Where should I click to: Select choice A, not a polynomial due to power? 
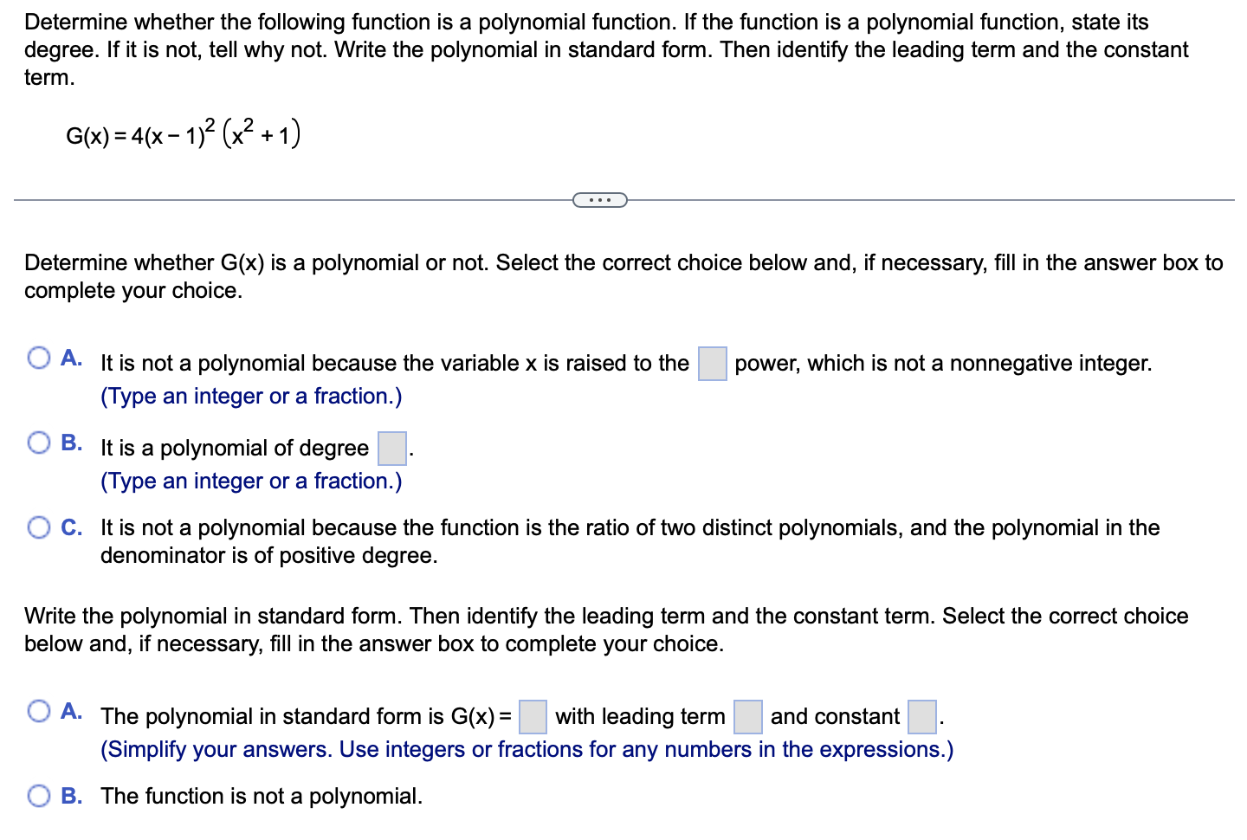click(38, 357)
